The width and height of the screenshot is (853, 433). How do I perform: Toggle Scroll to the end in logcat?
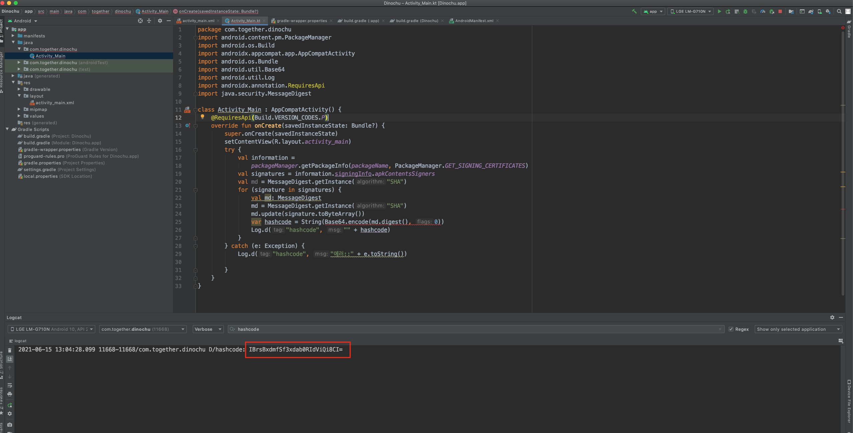click(10, 359)
